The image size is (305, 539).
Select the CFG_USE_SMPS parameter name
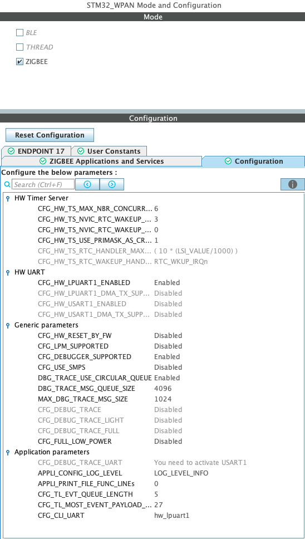pos(61,367)
